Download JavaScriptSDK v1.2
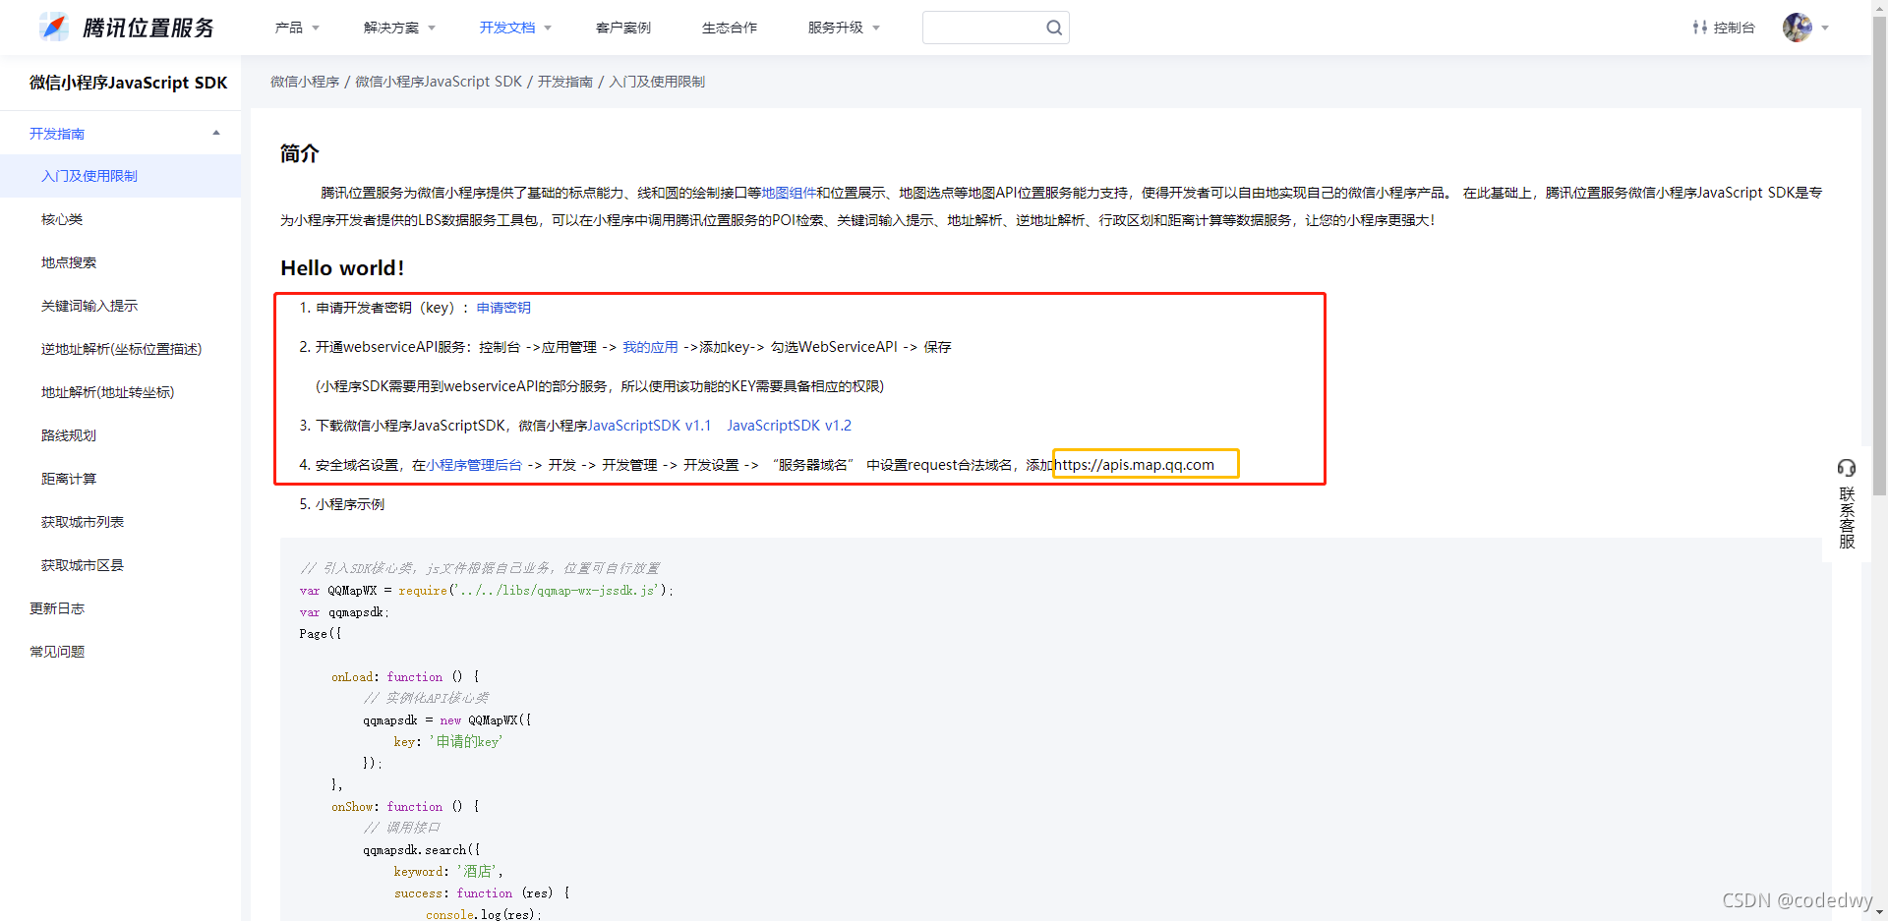The height and width of the screenshot is (921, 1888). coord(788,425)
